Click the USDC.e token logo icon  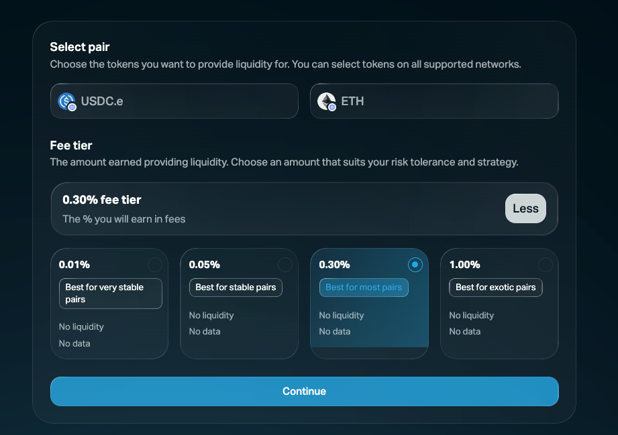(66, 101)
